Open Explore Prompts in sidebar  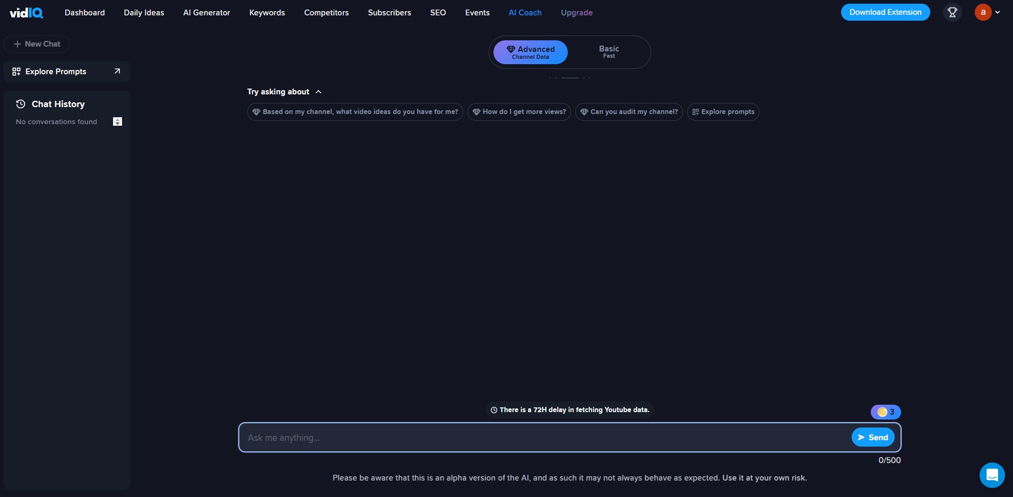pos(67,72)
